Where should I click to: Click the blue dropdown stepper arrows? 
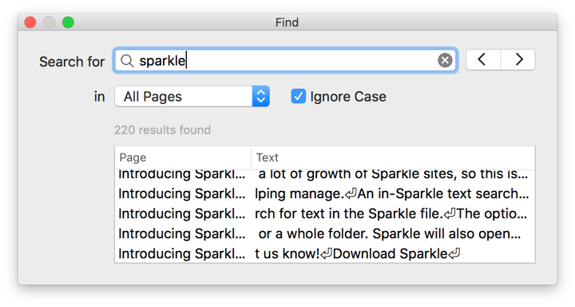260,97
